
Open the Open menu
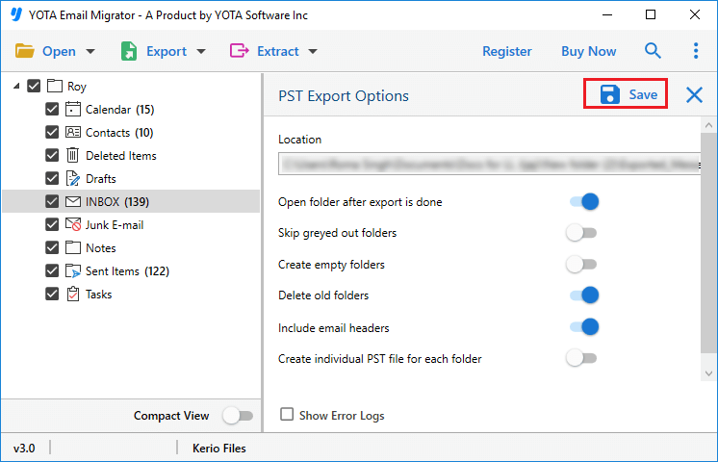coord(59,51)
